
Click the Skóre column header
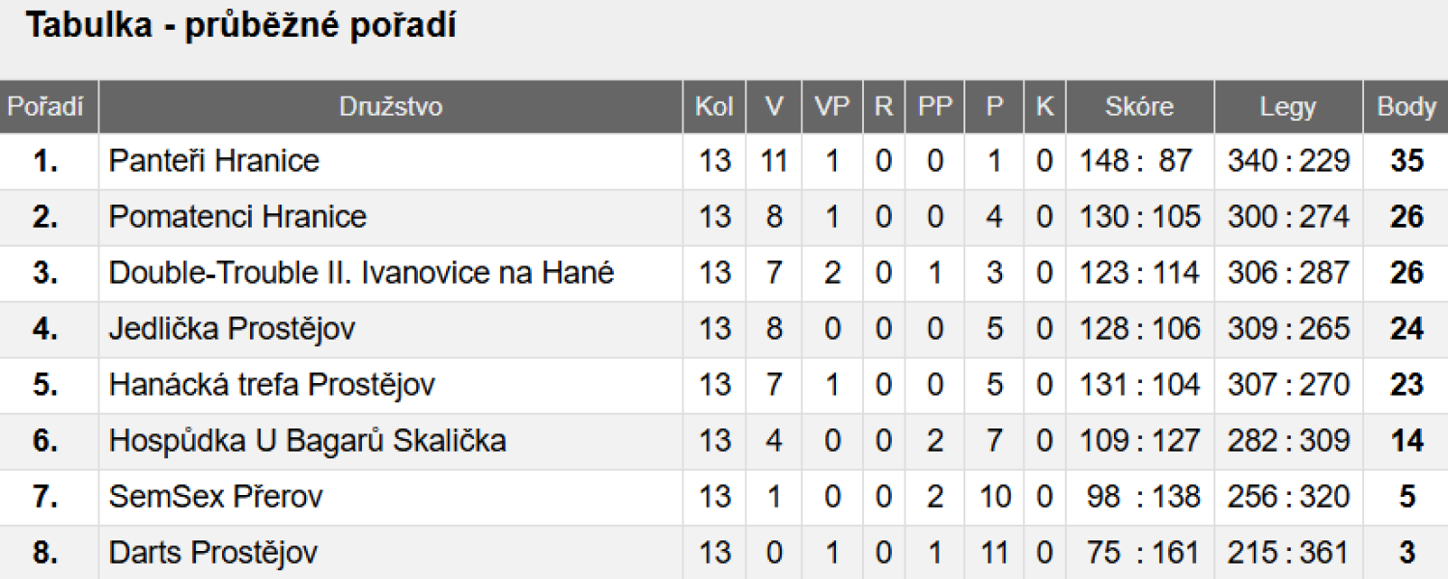click(x=1139, y=107)
